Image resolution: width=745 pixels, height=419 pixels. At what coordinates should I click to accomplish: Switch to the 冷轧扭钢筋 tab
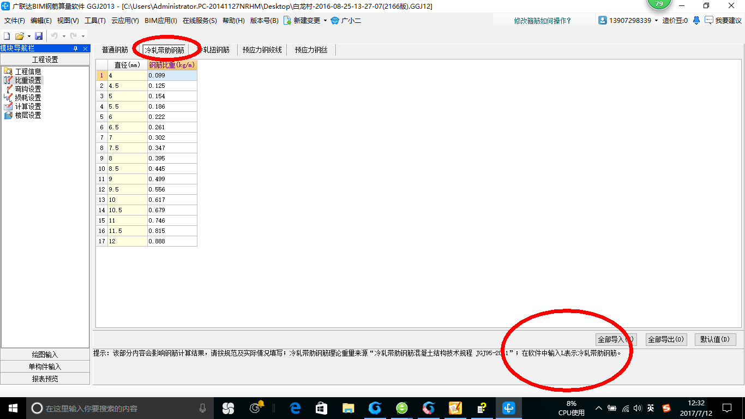click(x=213, y=50)
